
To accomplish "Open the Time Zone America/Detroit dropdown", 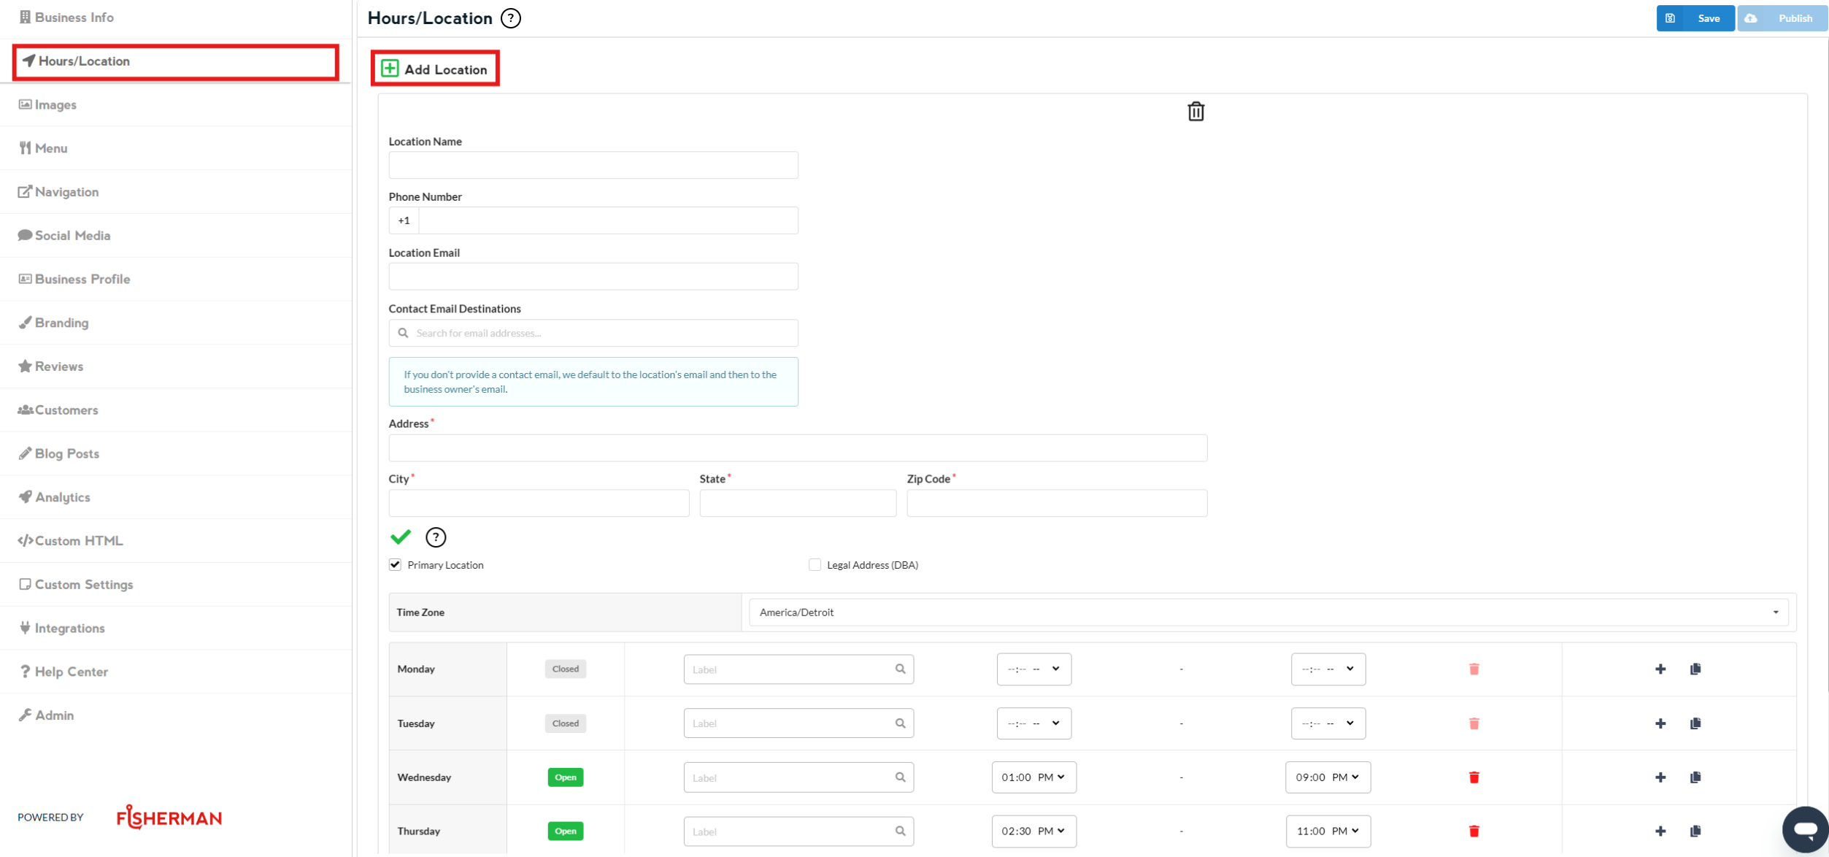I will 1268,612.
